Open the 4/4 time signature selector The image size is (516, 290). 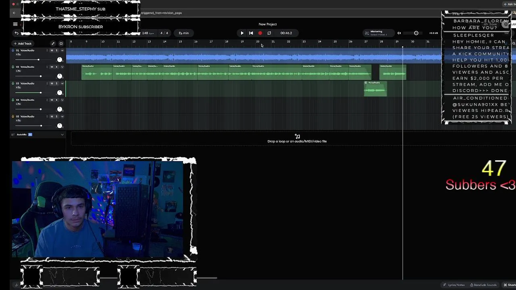pos(164,33)
